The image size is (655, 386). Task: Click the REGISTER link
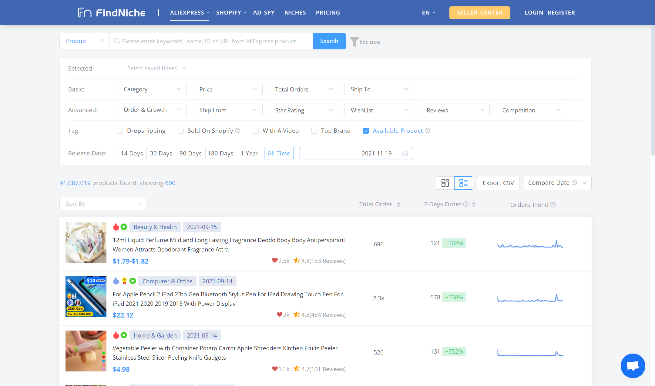pos(561,13)
